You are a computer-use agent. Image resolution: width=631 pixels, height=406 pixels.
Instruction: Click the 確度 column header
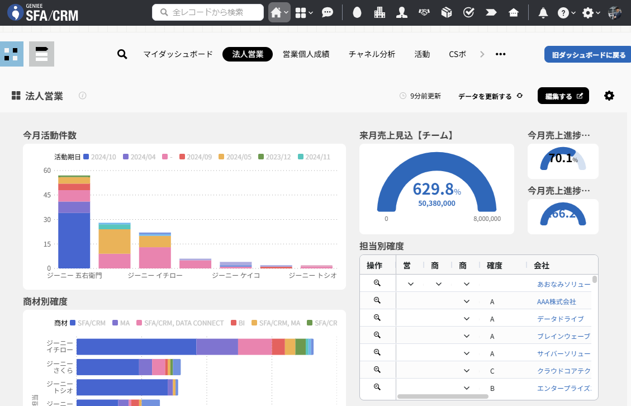pyautogui.click(x=495, y=266)
